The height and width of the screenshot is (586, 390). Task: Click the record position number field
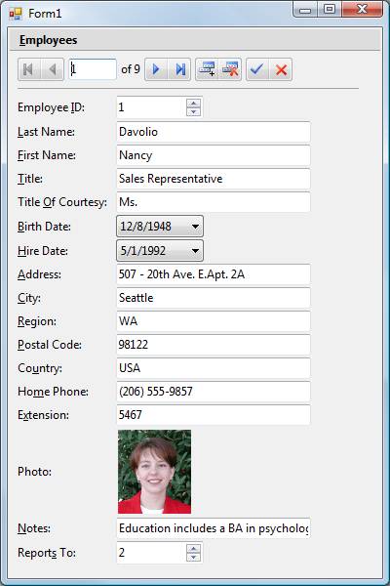pyautogui.click(x=93, y=69)
